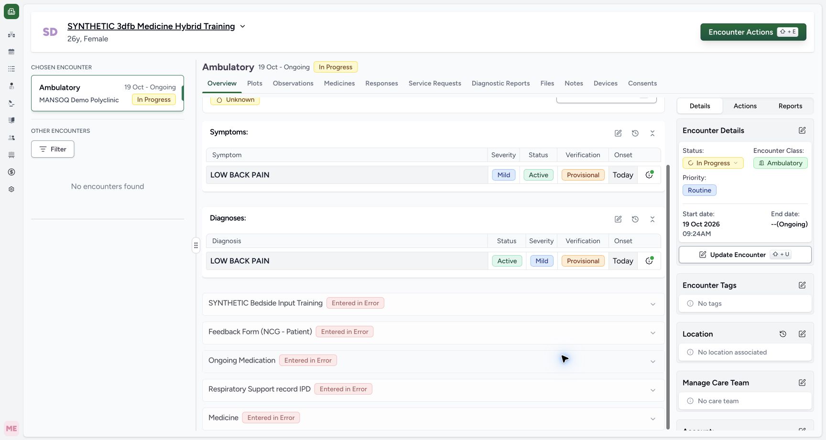View Location history
This screenshot has width=826, height=440.
pyautogui.click(x=783, y=334)
